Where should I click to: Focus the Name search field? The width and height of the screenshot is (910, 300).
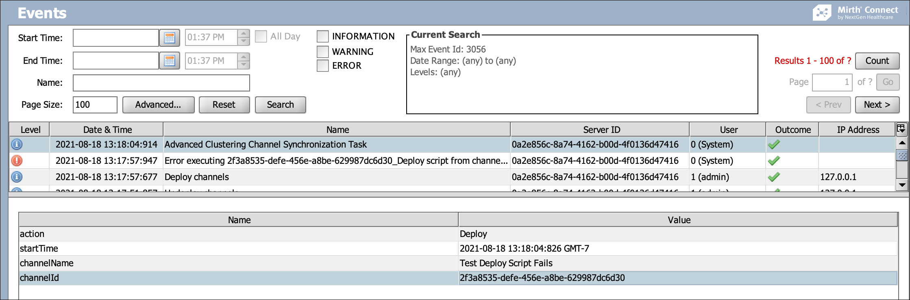(161, 83)
